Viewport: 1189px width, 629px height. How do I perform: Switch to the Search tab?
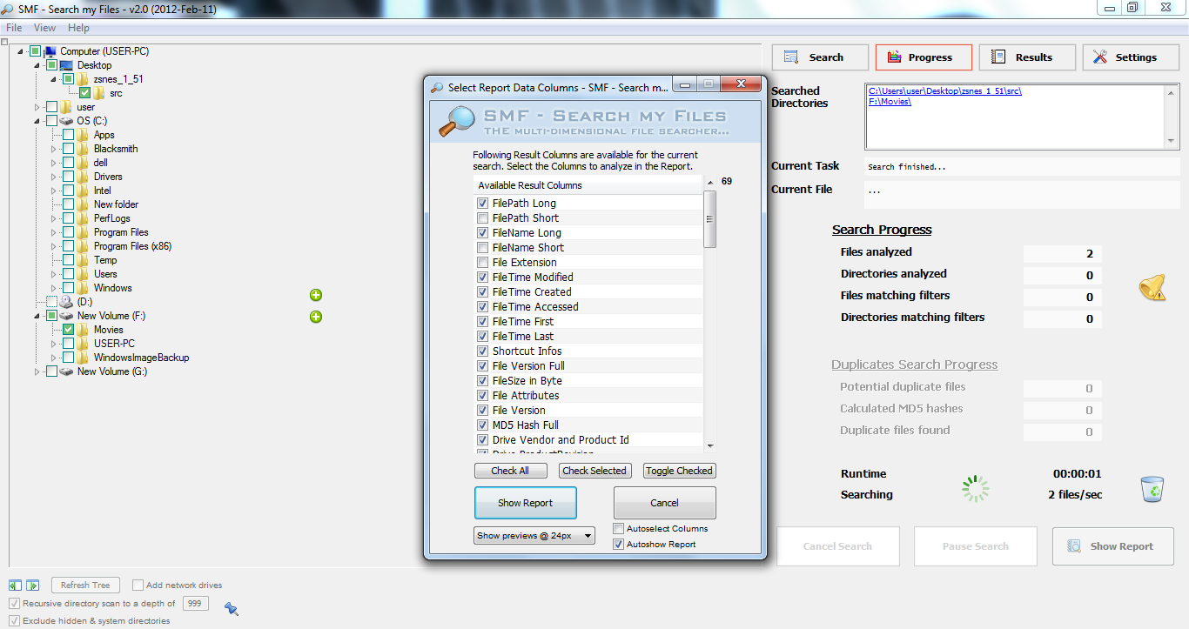pos(820,57)
